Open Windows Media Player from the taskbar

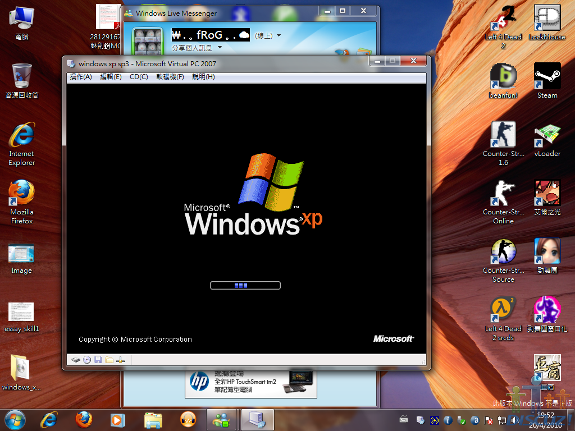(x=118, y=420)
